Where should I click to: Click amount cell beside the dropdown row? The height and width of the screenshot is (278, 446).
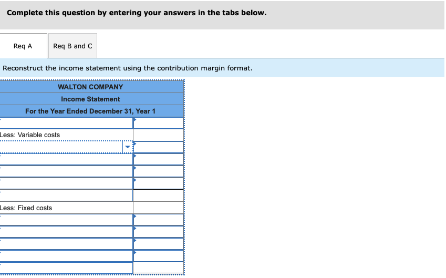158,147
